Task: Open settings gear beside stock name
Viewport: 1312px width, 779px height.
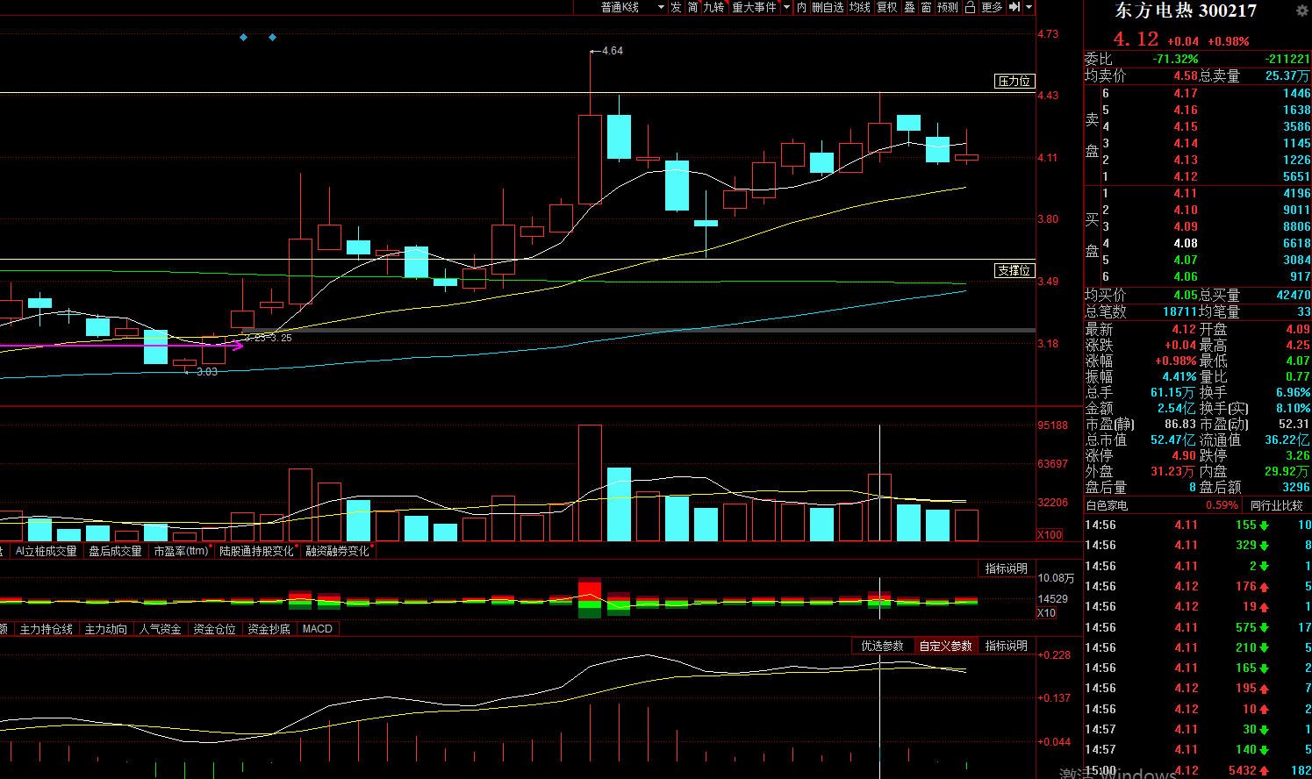Action: tap(1302, 11)
